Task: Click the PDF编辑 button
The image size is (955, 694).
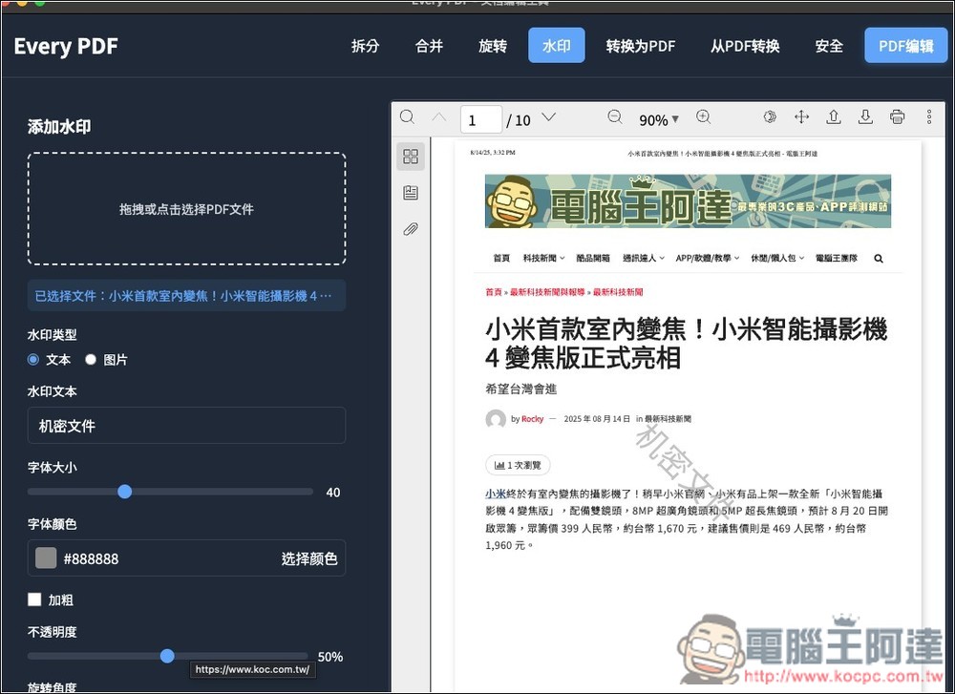Action: pos(906,46)
